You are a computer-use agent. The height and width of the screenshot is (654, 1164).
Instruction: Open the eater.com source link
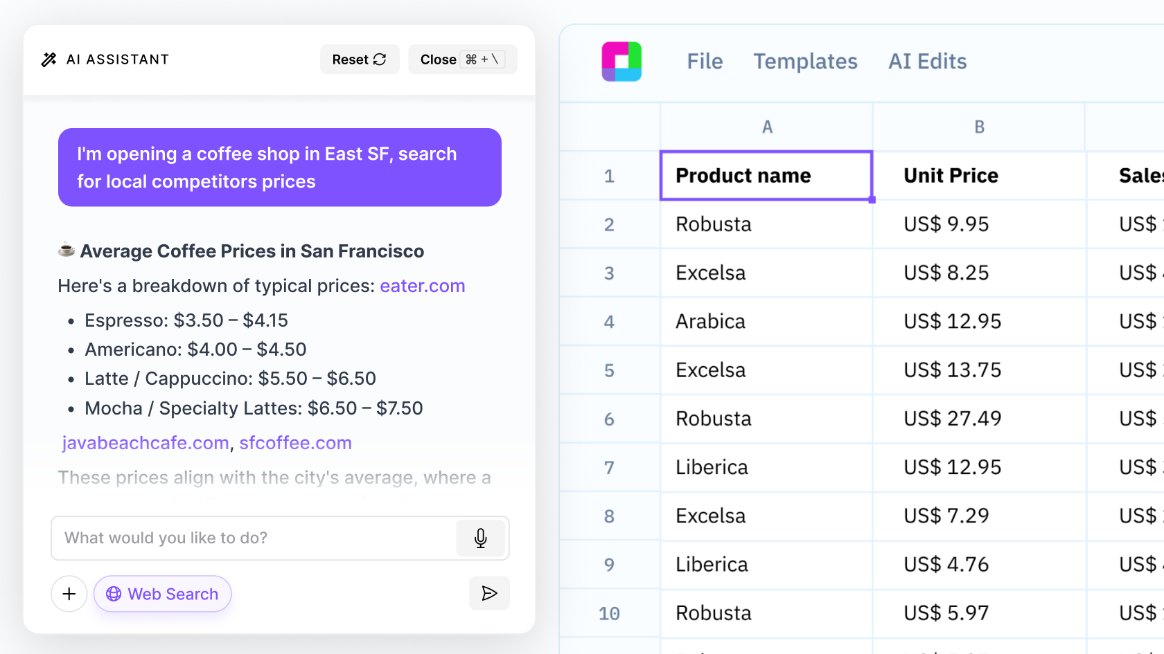click(423, 286)
